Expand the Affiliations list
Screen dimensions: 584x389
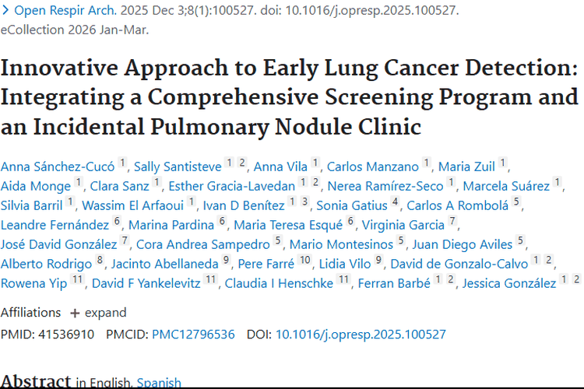click(98, 313)
